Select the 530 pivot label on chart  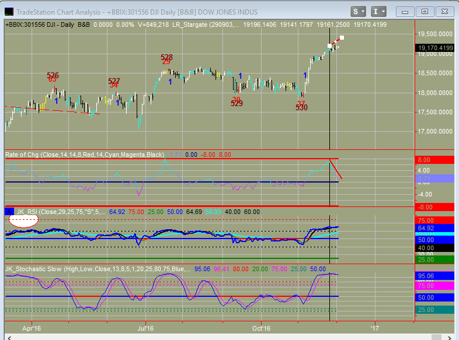coord(301,107)
